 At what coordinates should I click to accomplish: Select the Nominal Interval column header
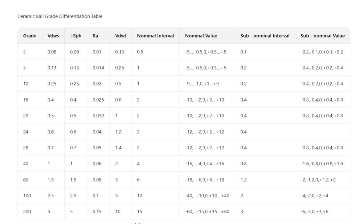155,36
